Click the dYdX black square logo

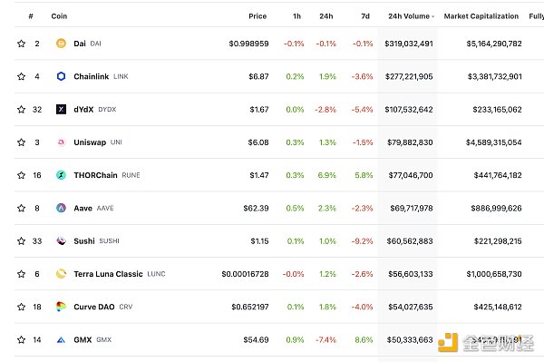click(x=61, y=110)
